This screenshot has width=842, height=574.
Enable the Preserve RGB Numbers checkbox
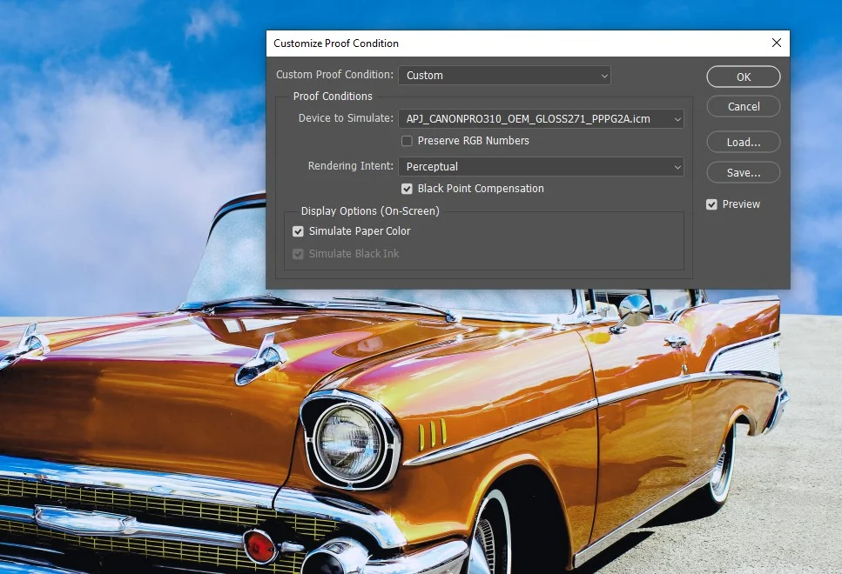tap(407, 141)
